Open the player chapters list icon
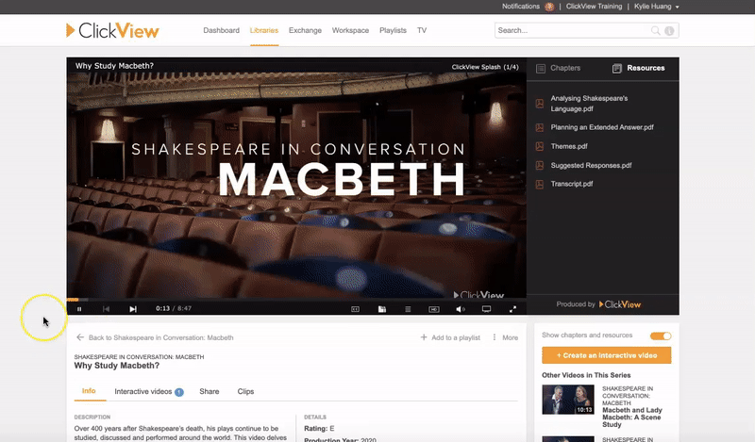Image resolution: width=755 pixels, height=442 pixels. pos(408,309)
